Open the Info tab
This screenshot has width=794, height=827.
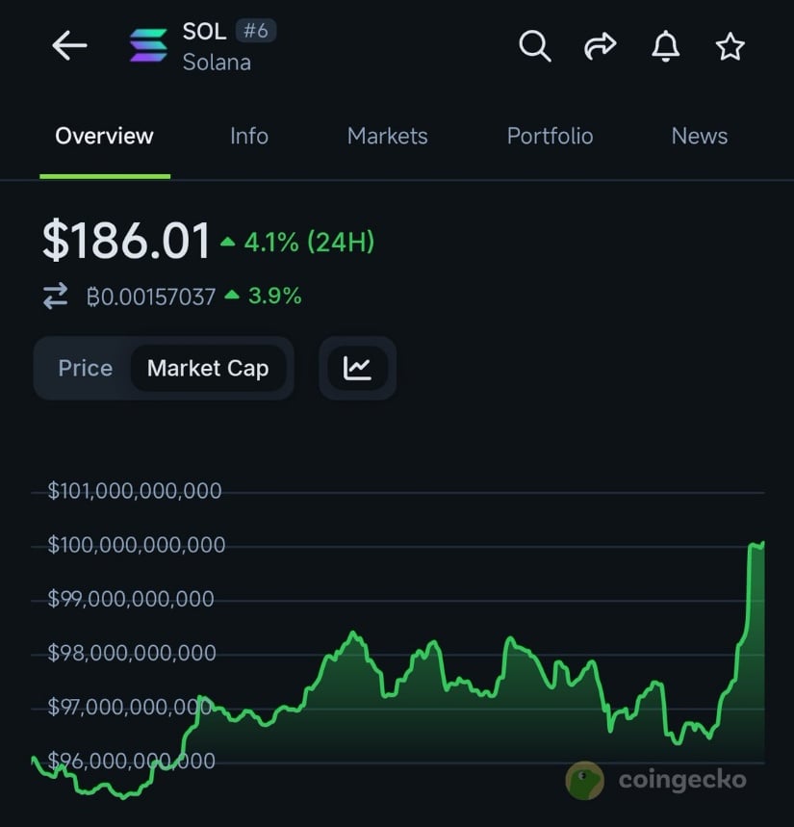click(248, 136)
